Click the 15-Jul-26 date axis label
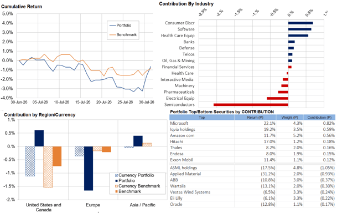 click(x=83, y=102)
